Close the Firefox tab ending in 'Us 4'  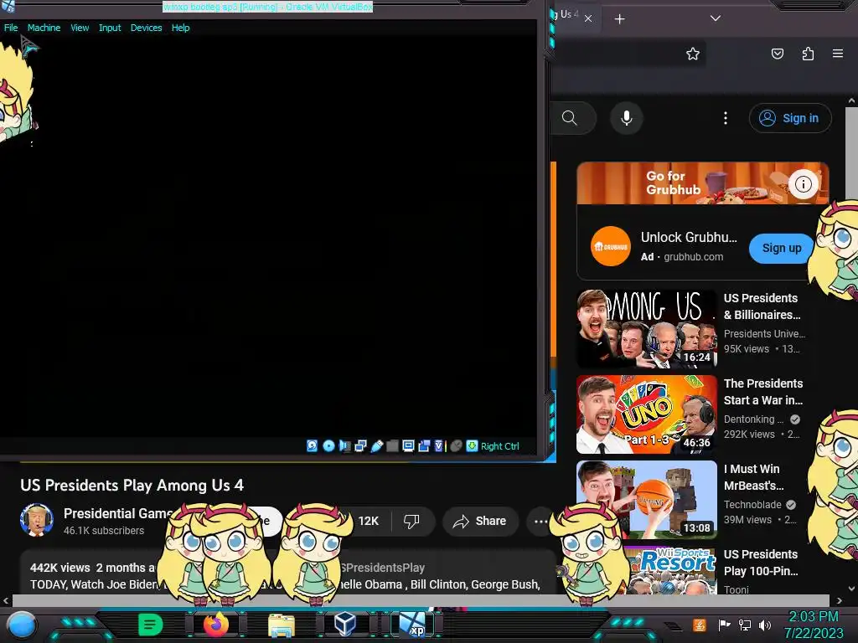pyautogui.click(x=588, y=18)
